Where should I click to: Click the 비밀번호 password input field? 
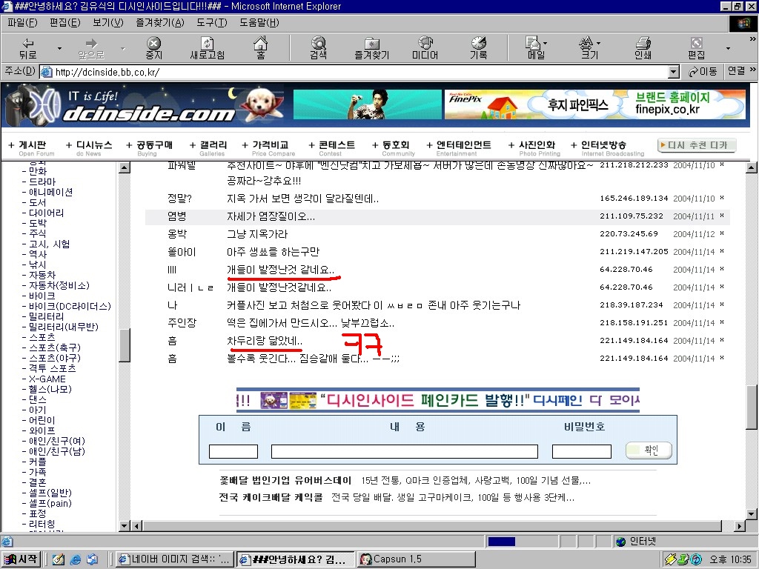[x=581, y=451]
